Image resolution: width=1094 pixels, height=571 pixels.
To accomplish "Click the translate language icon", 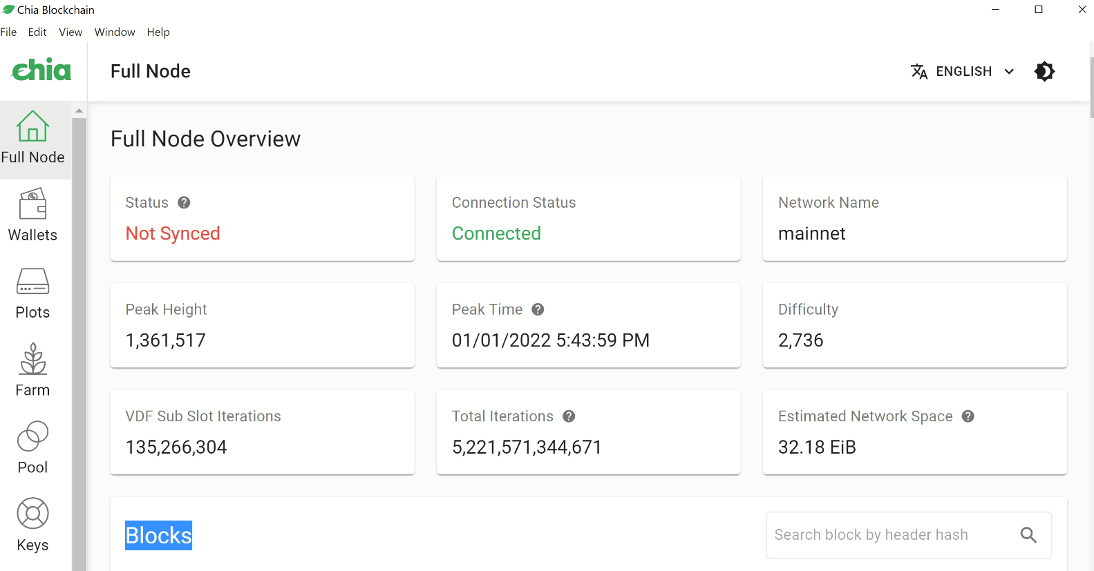I will (919, 71).
